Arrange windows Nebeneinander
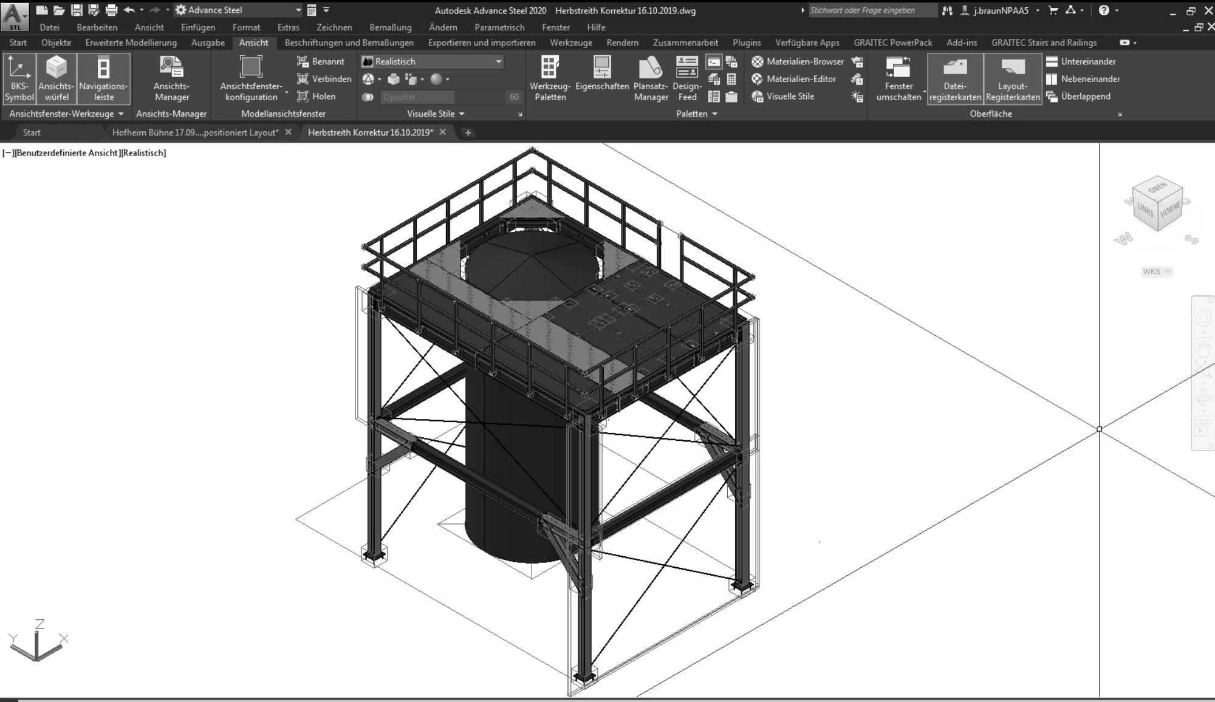This screenshot has width=1215, height=702. click(1083, 79)
